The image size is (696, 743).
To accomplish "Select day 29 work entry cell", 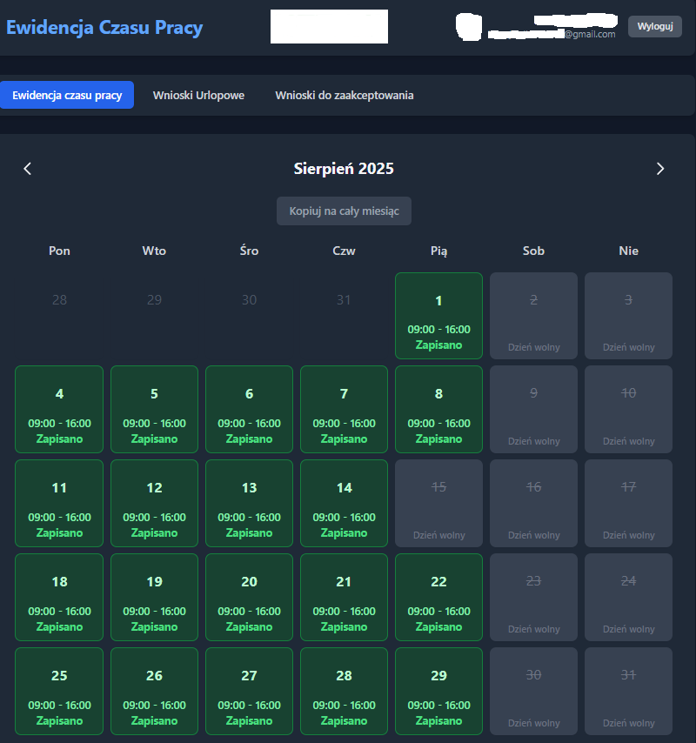I will click(x=438, y=691).
